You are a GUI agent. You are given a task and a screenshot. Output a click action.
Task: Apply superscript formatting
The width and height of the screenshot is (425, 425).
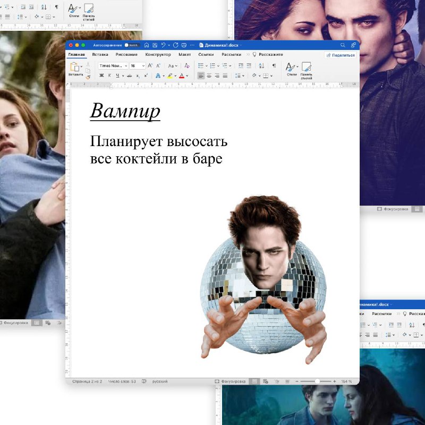coord(146,75)
